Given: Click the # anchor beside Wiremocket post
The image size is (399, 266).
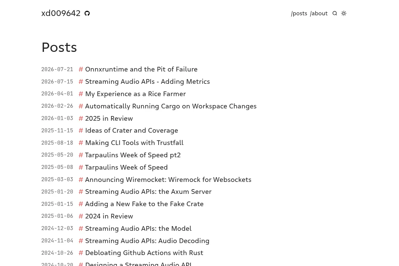Looking at the screenshot, I should tap(81, 180).
